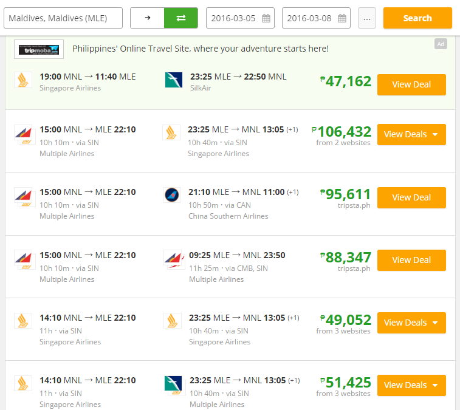
Task: Click the SilkAir logo in the ₱51,425 flight
Action: pyautogui.click(x=174, y=384)
